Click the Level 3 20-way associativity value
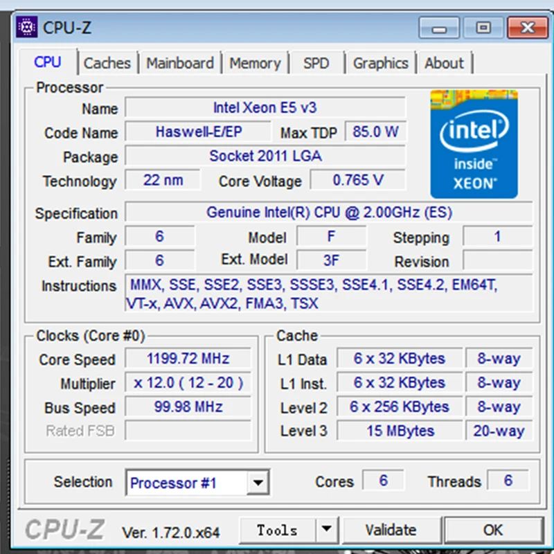The image size is (554, 554). click(x=499, y=431)
